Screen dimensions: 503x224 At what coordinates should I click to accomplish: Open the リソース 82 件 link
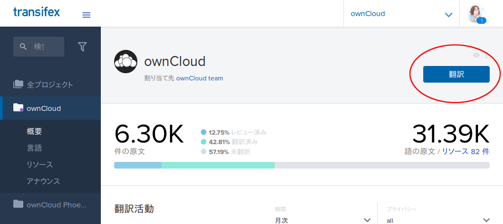point(466,151)
